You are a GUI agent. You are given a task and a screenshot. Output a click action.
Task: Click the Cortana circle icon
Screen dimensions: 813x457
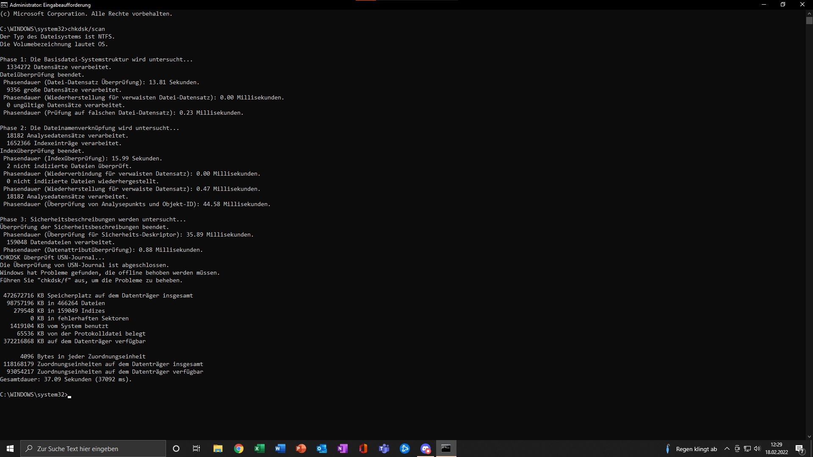pyautogui.click(x=176, y=449)
